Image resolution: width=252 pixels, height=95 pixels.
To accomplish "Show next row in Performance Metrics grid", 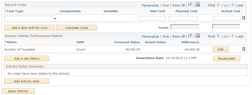I will [x=233, y=35].
